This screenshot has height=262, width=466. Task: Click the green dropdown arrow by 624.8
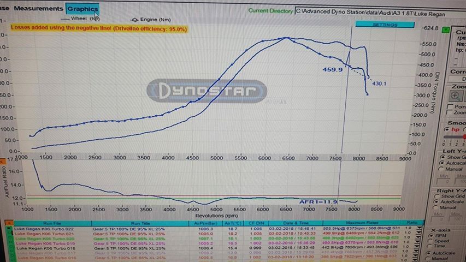[x=445, y=29]
